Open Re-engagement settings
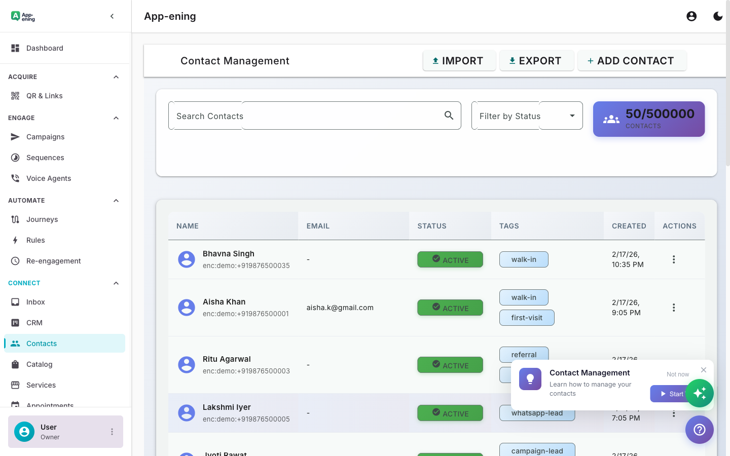The width and height of the screenshot is (730, 456). [x=54, y=260]
